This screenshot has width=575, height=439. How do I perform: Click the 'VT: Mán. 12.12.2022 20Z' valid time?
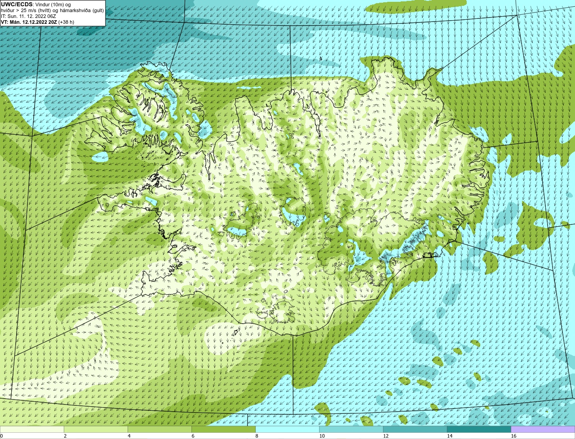pos(29,22)
